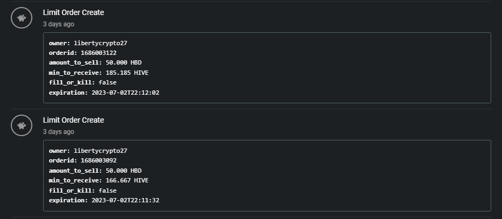The height and width of the screenshot is (219, 502).
Task: Open the first Limit Order Create title
Action: [73, 12]
